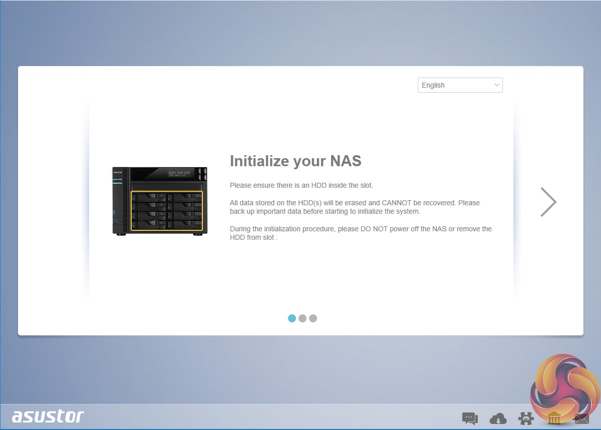
Task: Select the first blue step dot
Action: pos(292,318)
